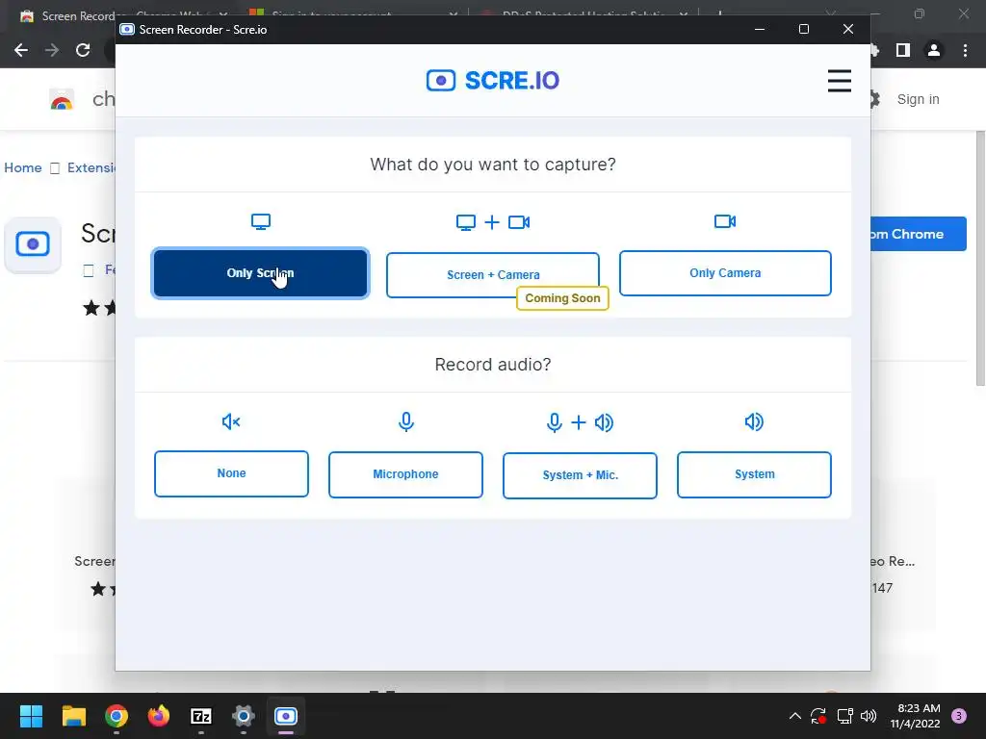This screenshot has width=986, height=739.
Task: Select Only Camera capture option
Action: (725, 272)
